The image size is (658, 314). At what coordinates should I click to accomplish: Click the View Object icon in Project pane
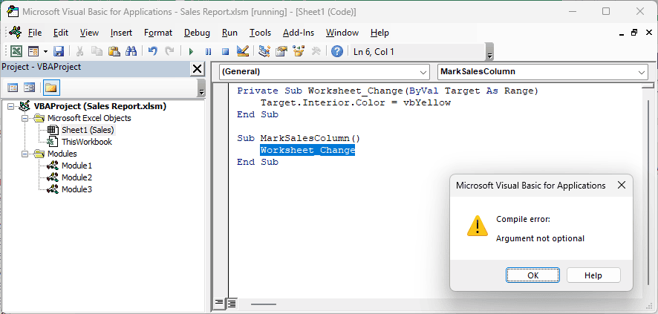[29, 88]
